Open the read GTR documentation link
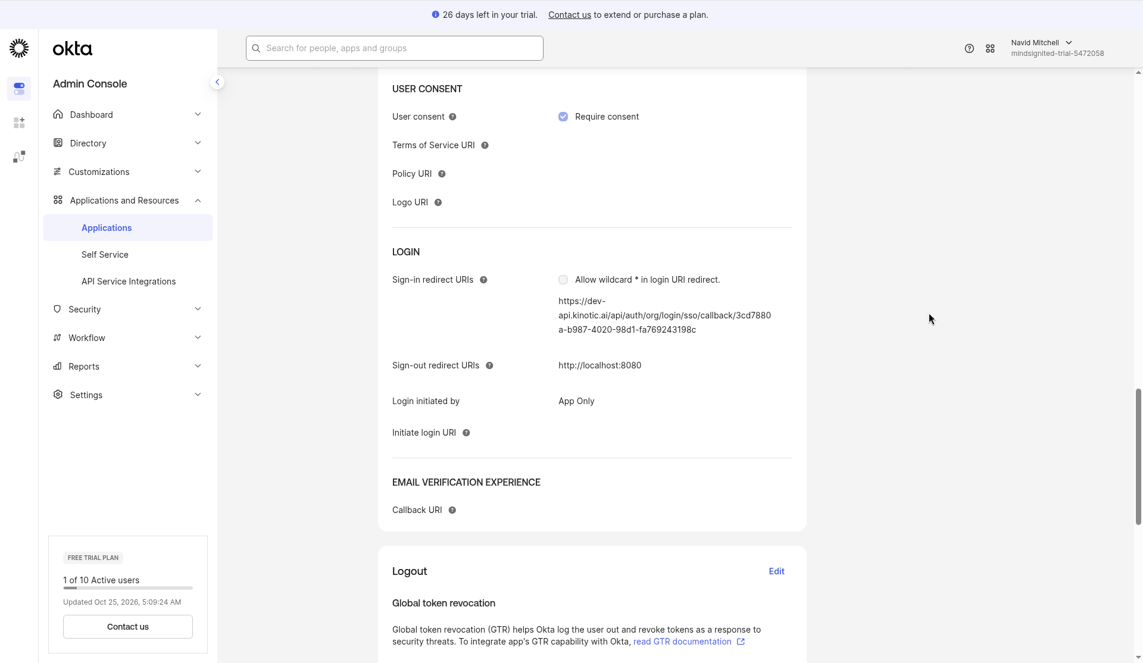The width and height of the screenshot is (1143, 663). 682,642
